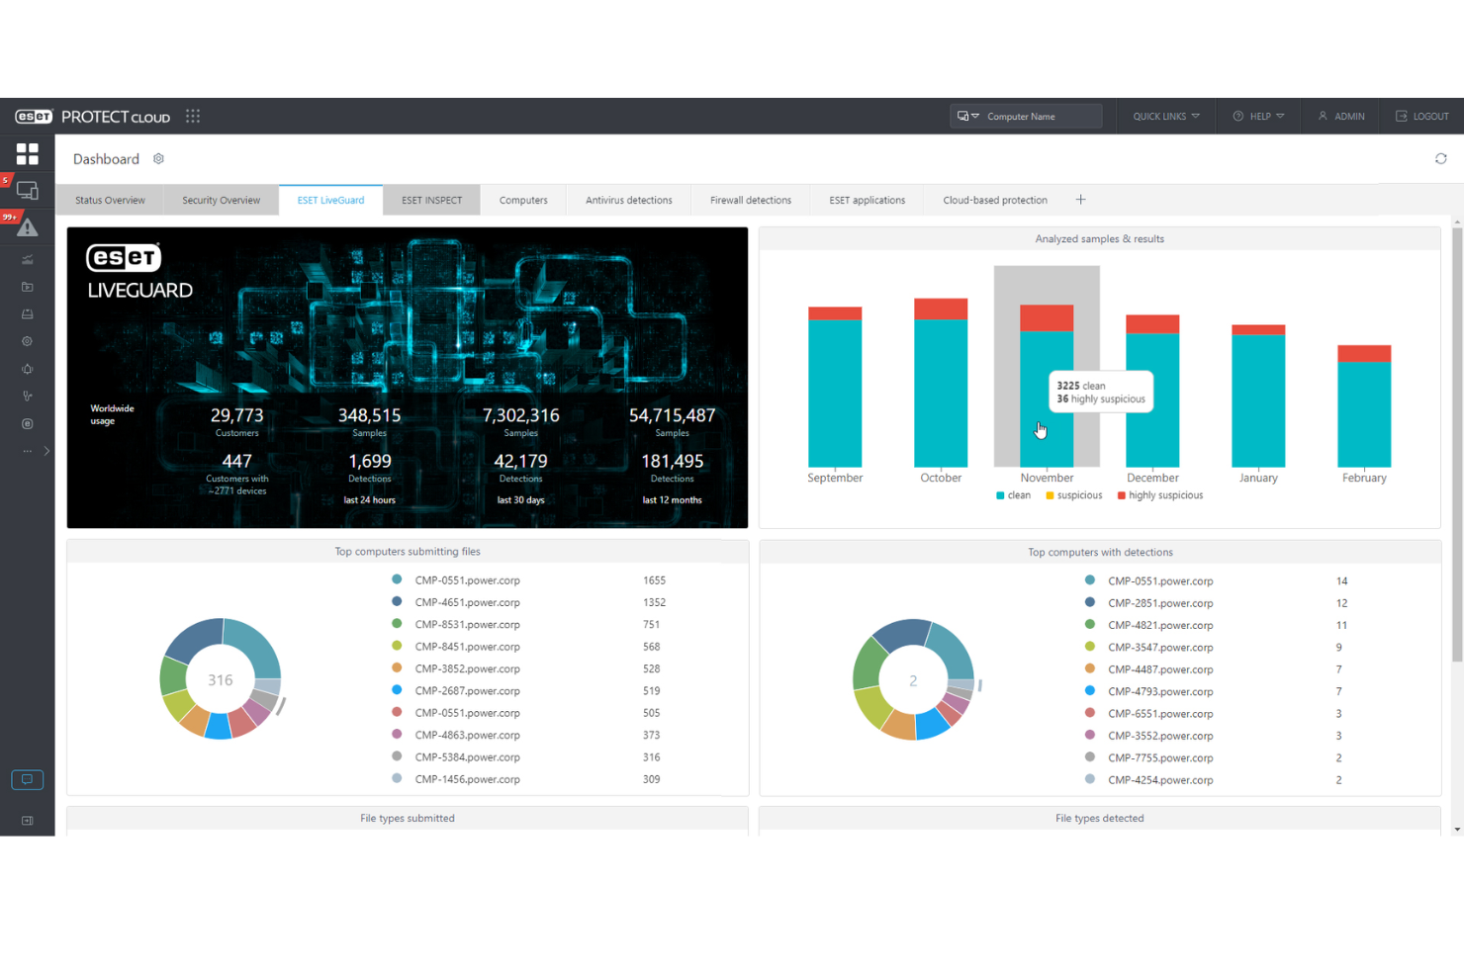Select CMP-3547.power.corp in detections list

[1160, 648]
